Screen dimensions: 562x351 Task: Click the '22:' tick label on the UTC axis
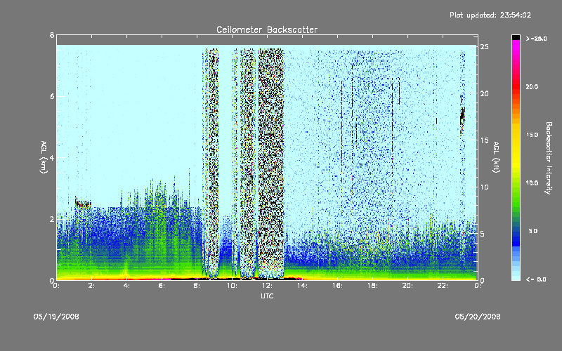[x=443, y=286]
